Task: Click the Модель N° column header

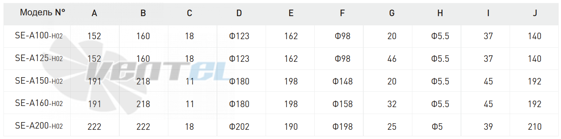Action: (x=42, y=12)
